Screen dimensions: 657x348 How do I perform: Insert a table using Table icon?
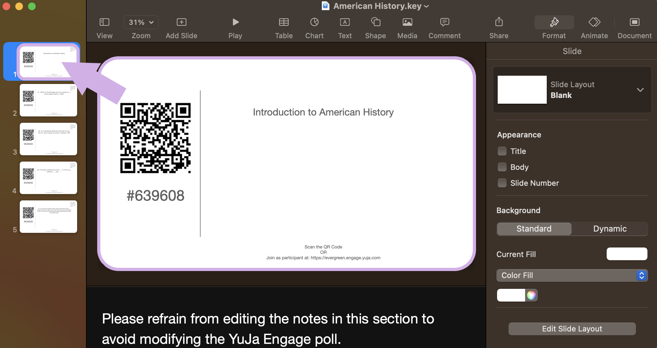tap(284, 22)
